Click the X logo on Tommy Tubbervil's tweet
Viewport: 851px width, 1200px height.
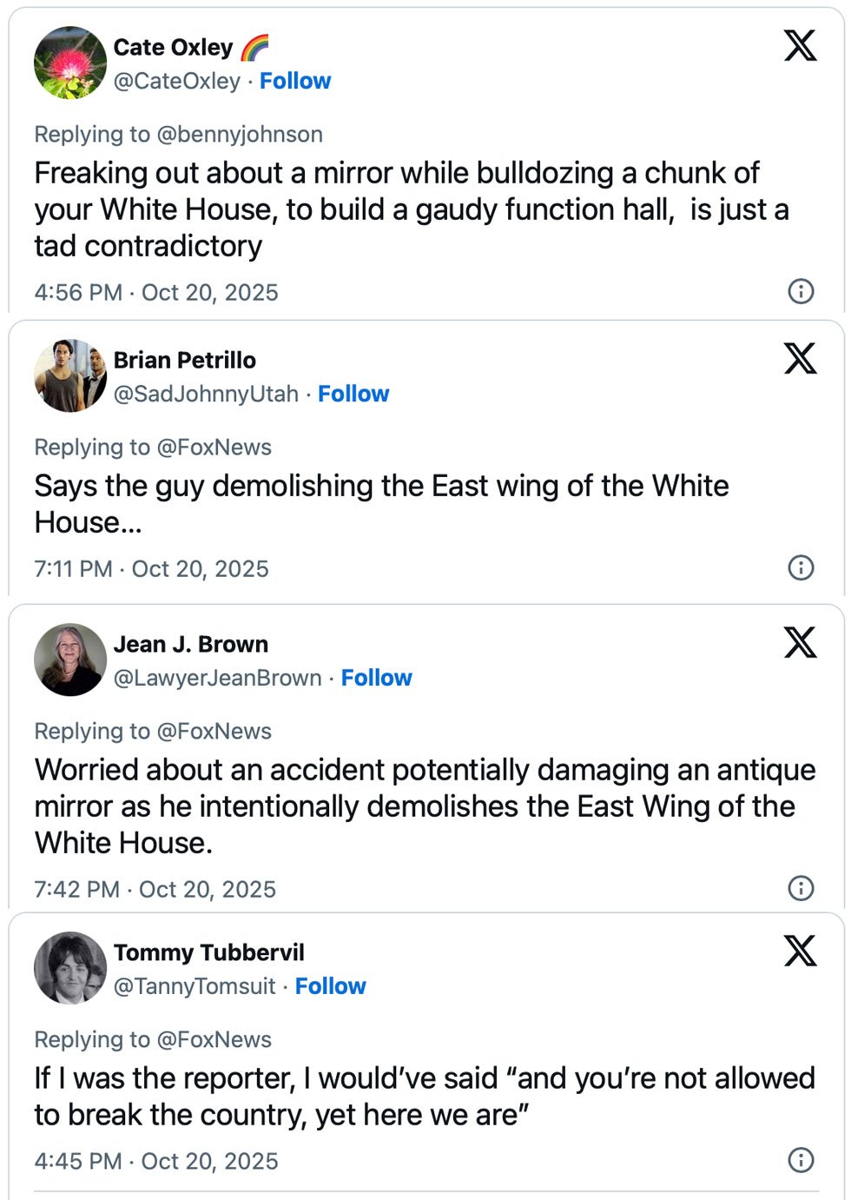click(800, 951)
